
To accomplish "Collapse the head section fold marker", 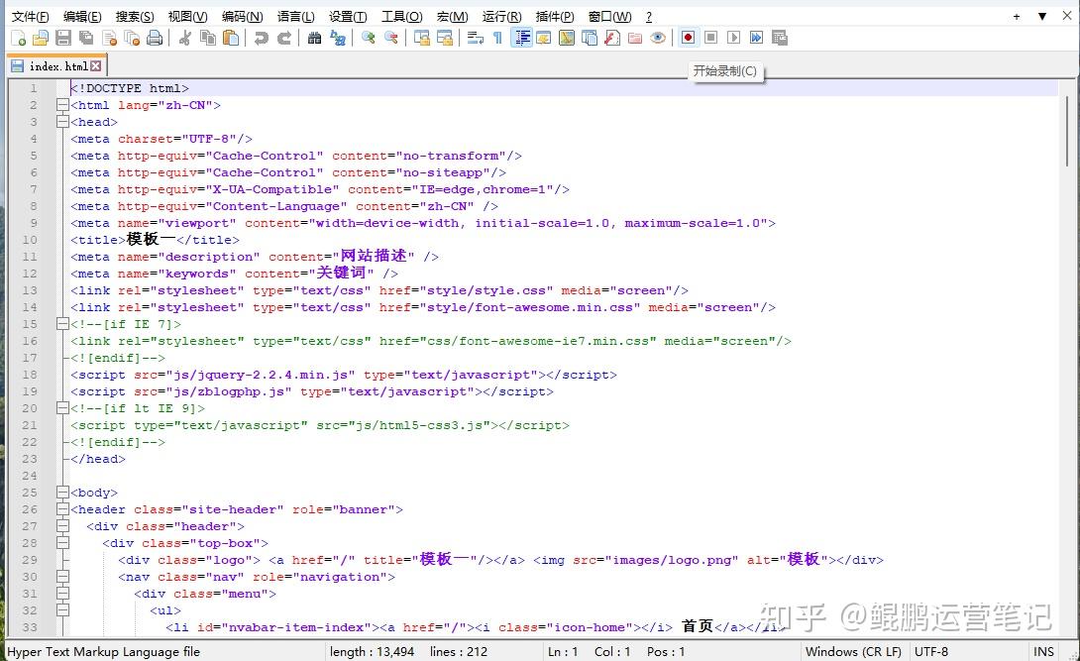I will [62, 121].
